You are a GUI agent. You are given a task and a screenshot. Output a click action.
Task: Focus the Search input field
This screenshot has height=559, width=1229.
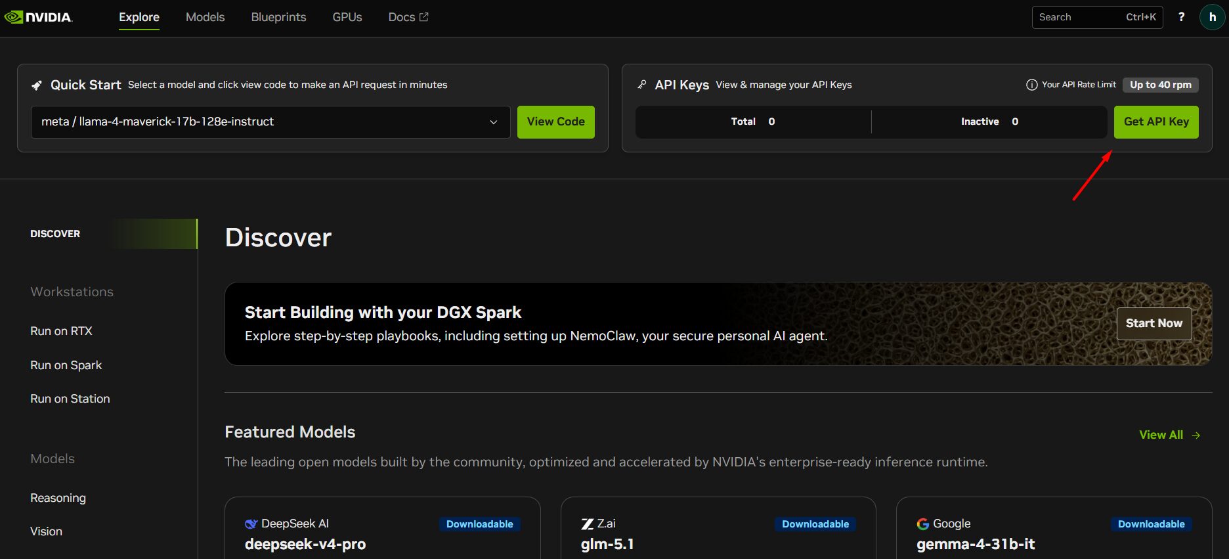point(1097,17)
